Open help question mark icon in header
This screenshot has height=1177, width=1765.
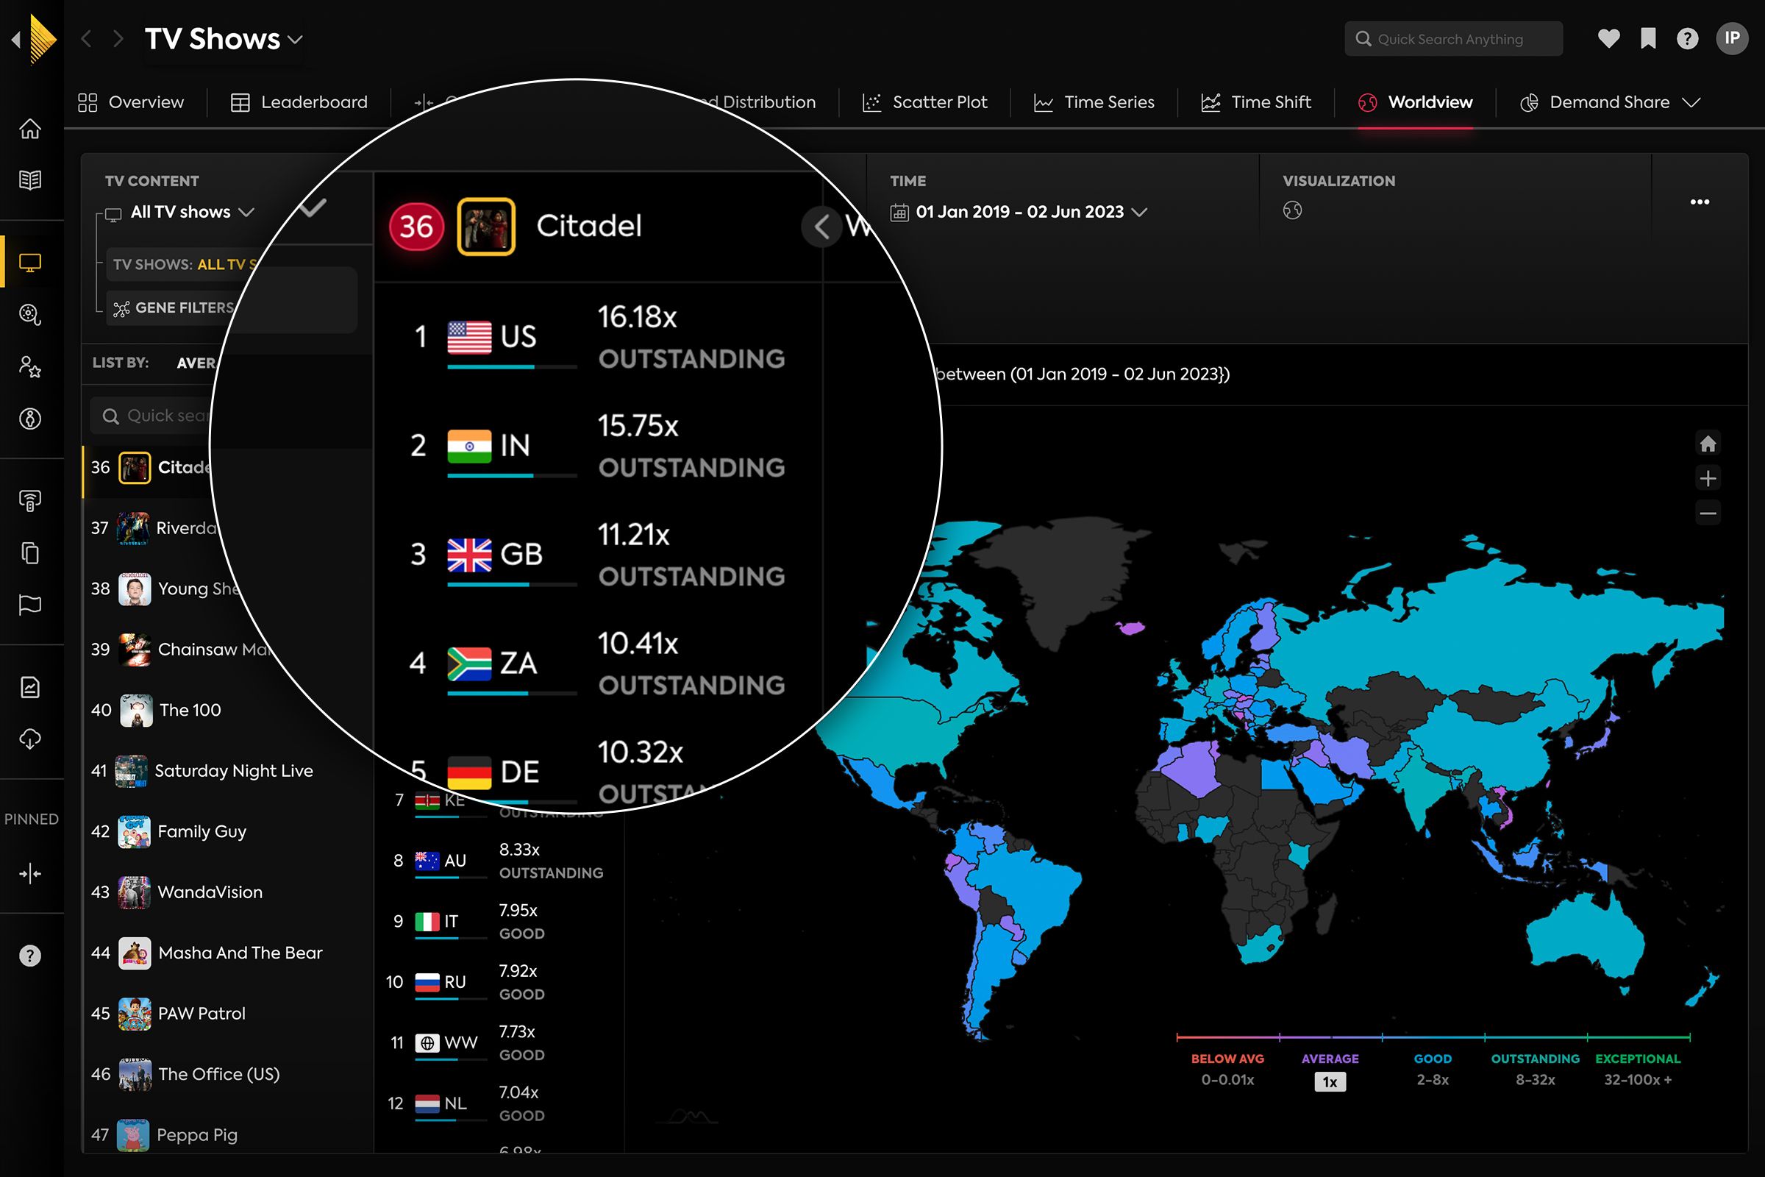[x=1687, y=38]
